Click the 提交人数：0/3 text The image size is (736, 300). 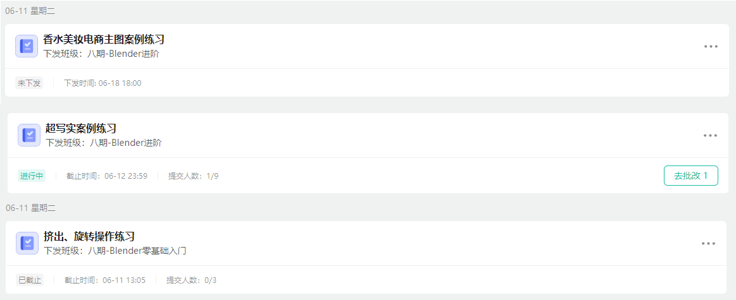click(x=192, y=280)
